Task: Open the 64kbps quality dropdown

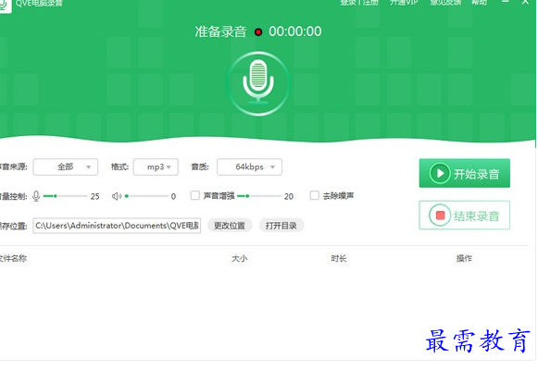Action: pyautogui.click(x=249, y=167)
